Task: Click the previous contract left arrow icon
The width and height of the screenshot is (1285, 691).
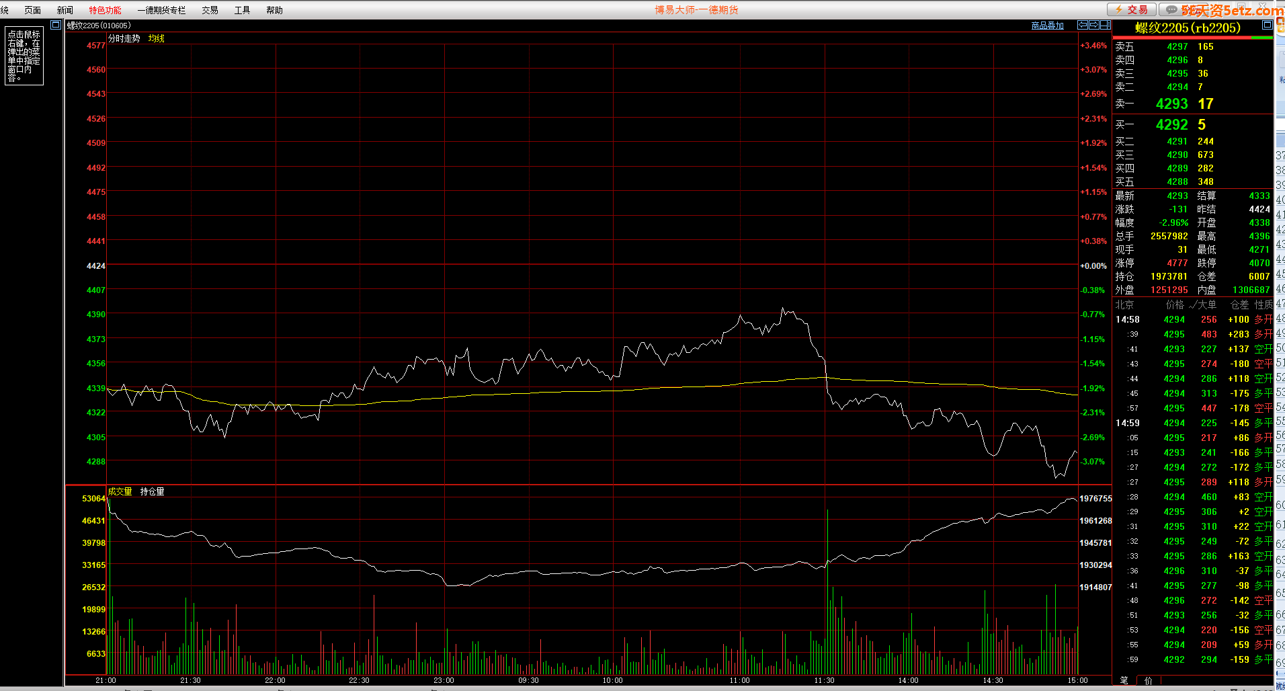Action: point(1083,25)
